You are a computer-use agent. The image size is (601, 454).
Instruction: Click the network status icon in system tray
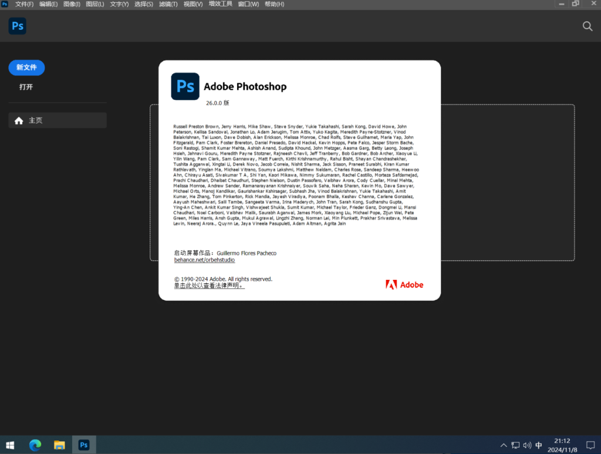point(515,445)
